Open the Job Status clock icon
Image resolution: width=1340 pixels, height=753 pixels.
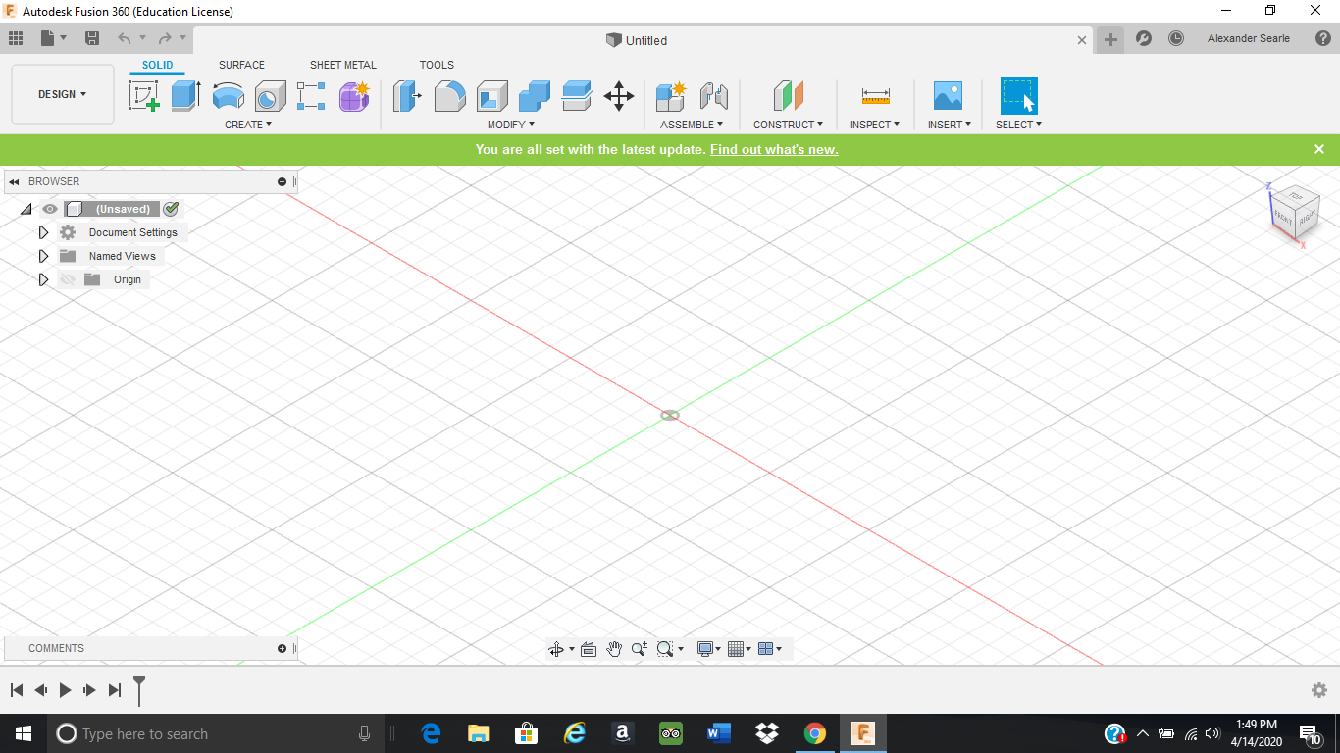tap(1176, 39)
